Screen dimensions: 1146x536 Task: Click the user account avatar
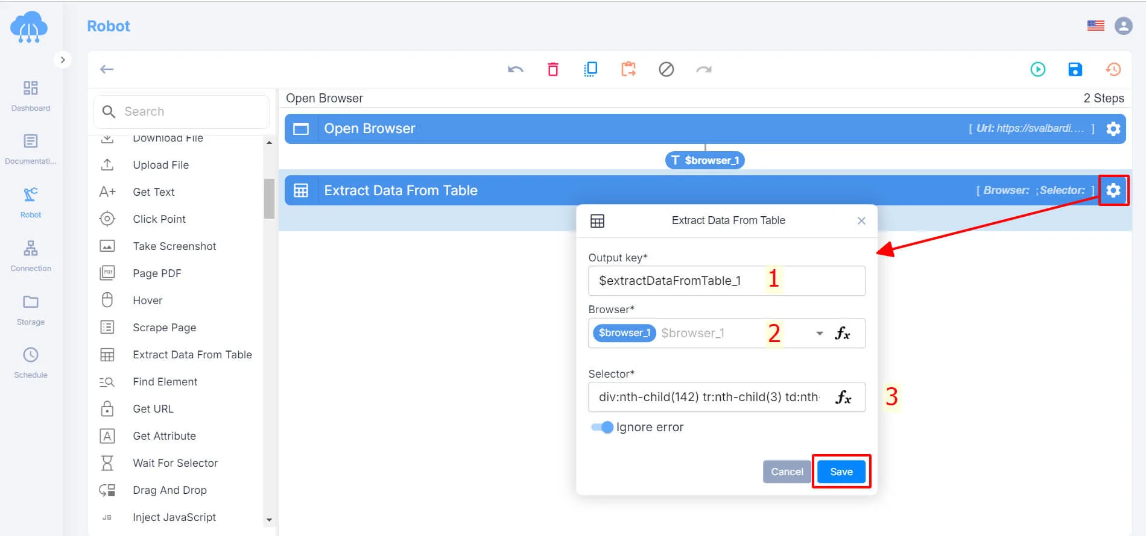click(x=1123, y=26)
